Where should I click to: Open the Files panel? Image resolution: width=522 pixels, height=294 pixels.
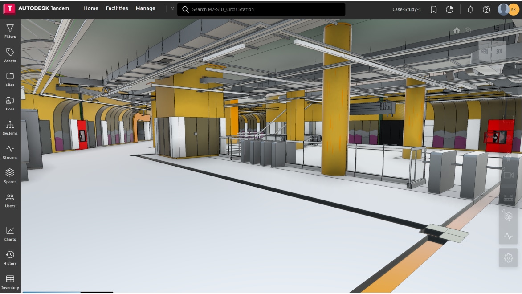tap(10, 79)
